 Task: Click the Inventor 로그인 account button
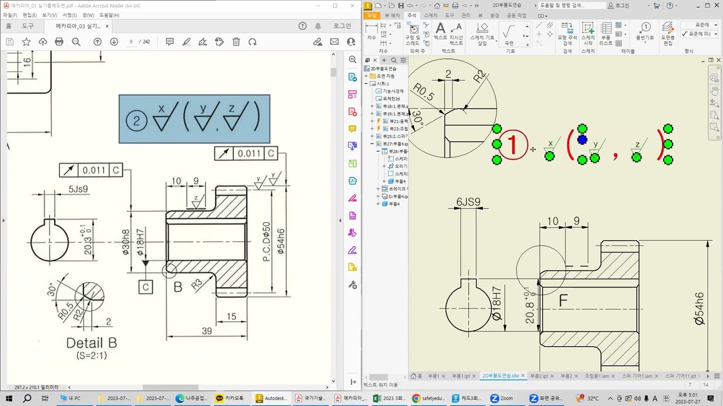(618, 6)
